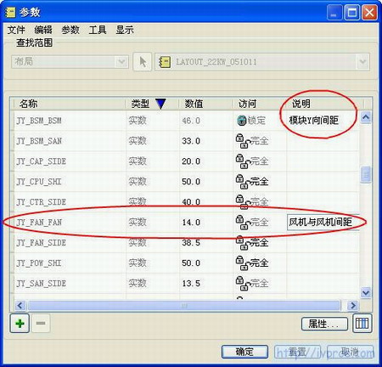Screen dimensions: 382x367
Task: Click the arrow selection pointer icon
Action: tap(143, 61)
